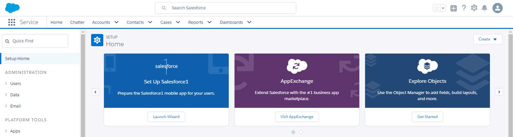Click the Explore Objects card title
The image size is (513, 137).
(x=427, y=81)
